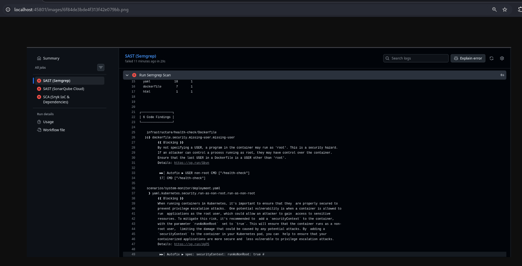Focus the Search logs field
The width and height of the screenshot is (522, 266).
(416, 58)
